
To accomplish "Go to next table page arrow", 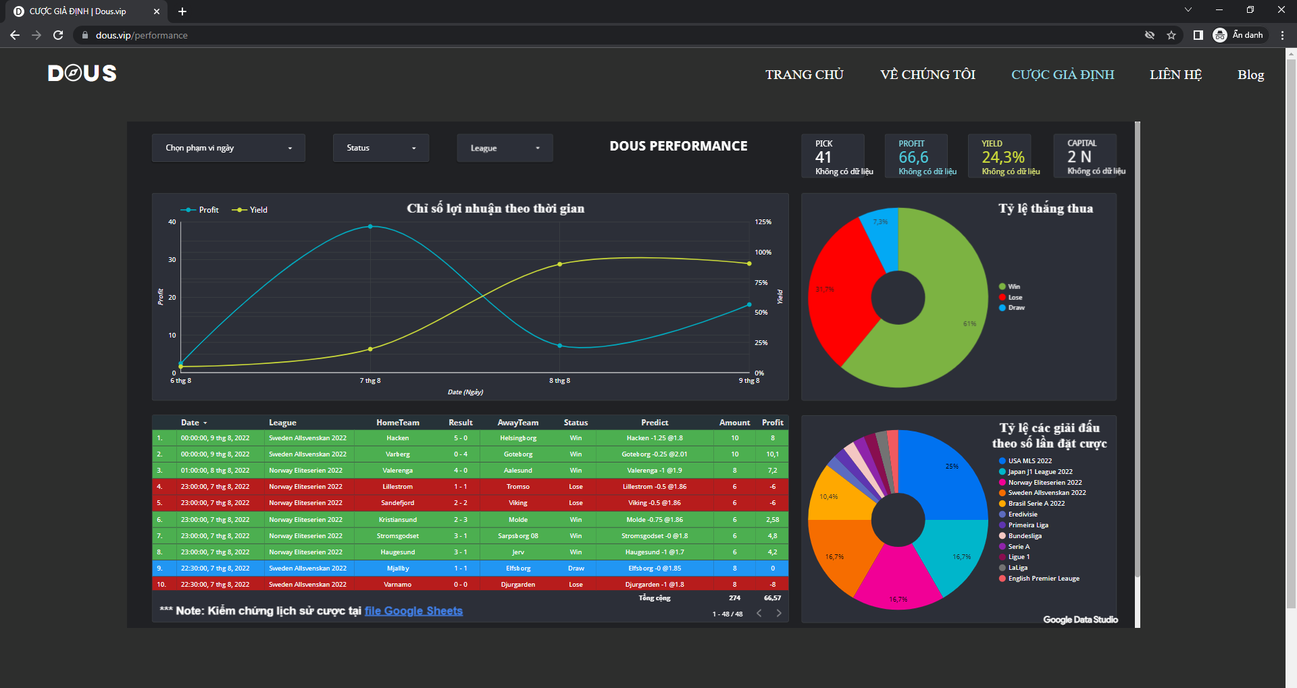I will coord(779,613).
